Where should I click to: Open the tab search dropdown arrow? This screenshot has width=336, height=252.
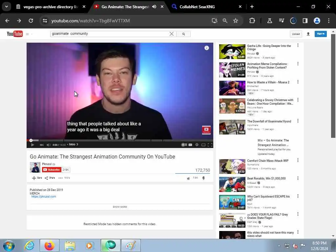pos(7,7)
